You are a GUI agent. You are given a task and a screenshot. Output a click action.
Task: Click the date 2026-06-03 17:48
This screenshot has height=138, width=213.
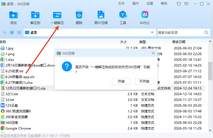click(188, 111)
